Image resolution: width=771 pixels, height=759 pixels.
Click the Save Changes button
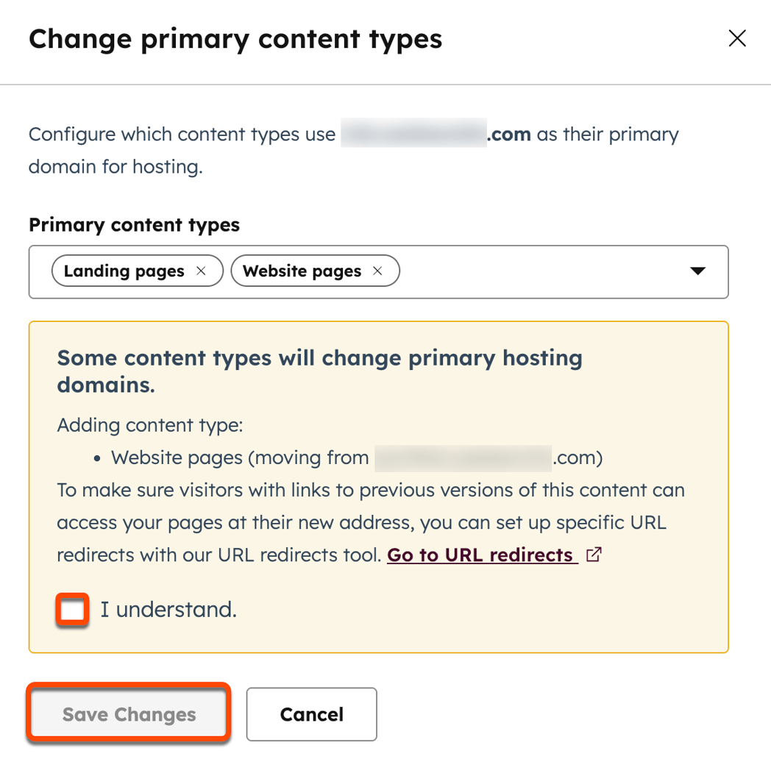[128, 713]
